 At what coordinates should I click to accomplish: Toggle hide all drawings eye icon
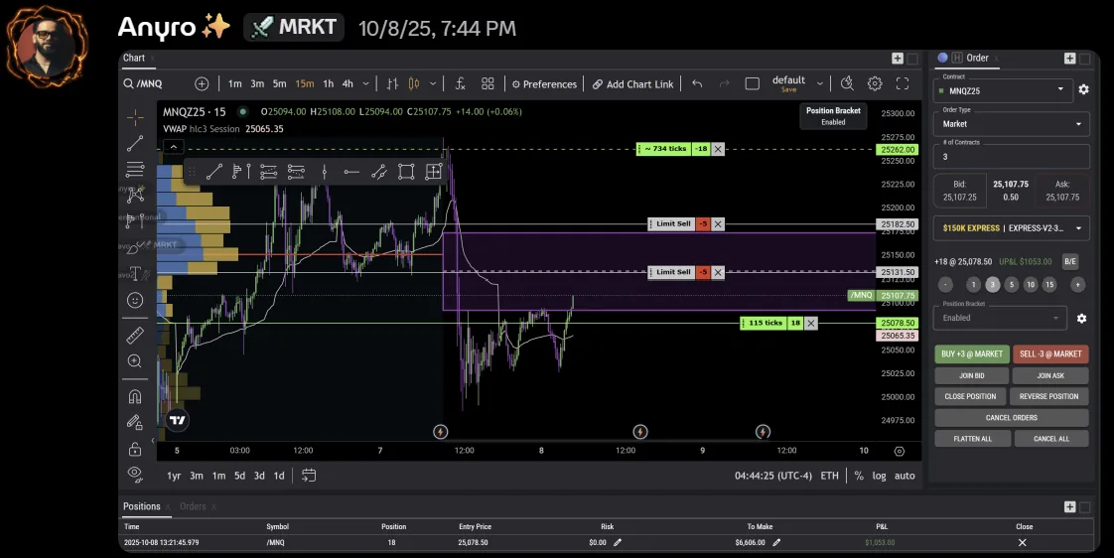click(x=135, y=474)
